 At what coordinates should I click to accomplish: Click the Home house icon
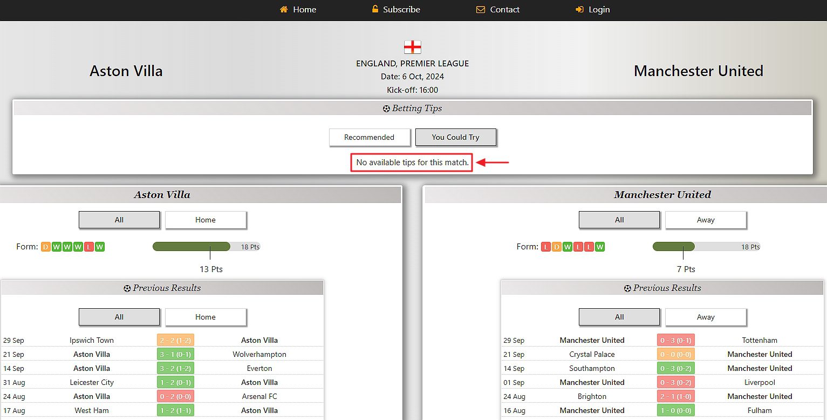click(284, 9)
